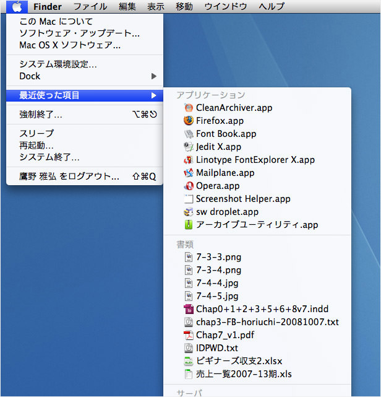This screenshot has height=397, width=381.
Task: Click the PDF icon beside Chap7_v1.pdf
Action: tap(189, 335)
